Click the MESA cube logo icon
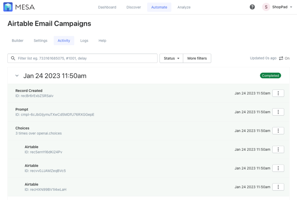The image size is (297, 200). coord(8,7)
